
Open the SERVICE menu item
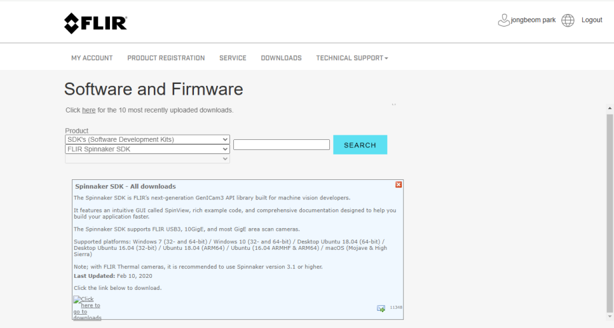pos(233,58)
